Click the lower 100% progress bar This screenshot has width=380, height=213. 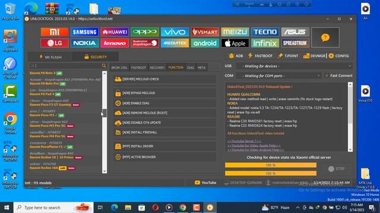[x=271, y=173]
